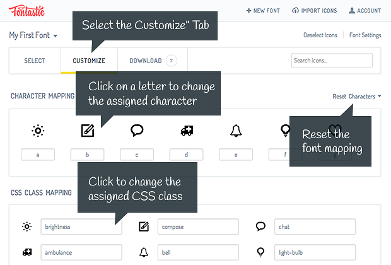Open the My First Font dropdown
This screenshot has height=265, width=391.
pos(33,35)
